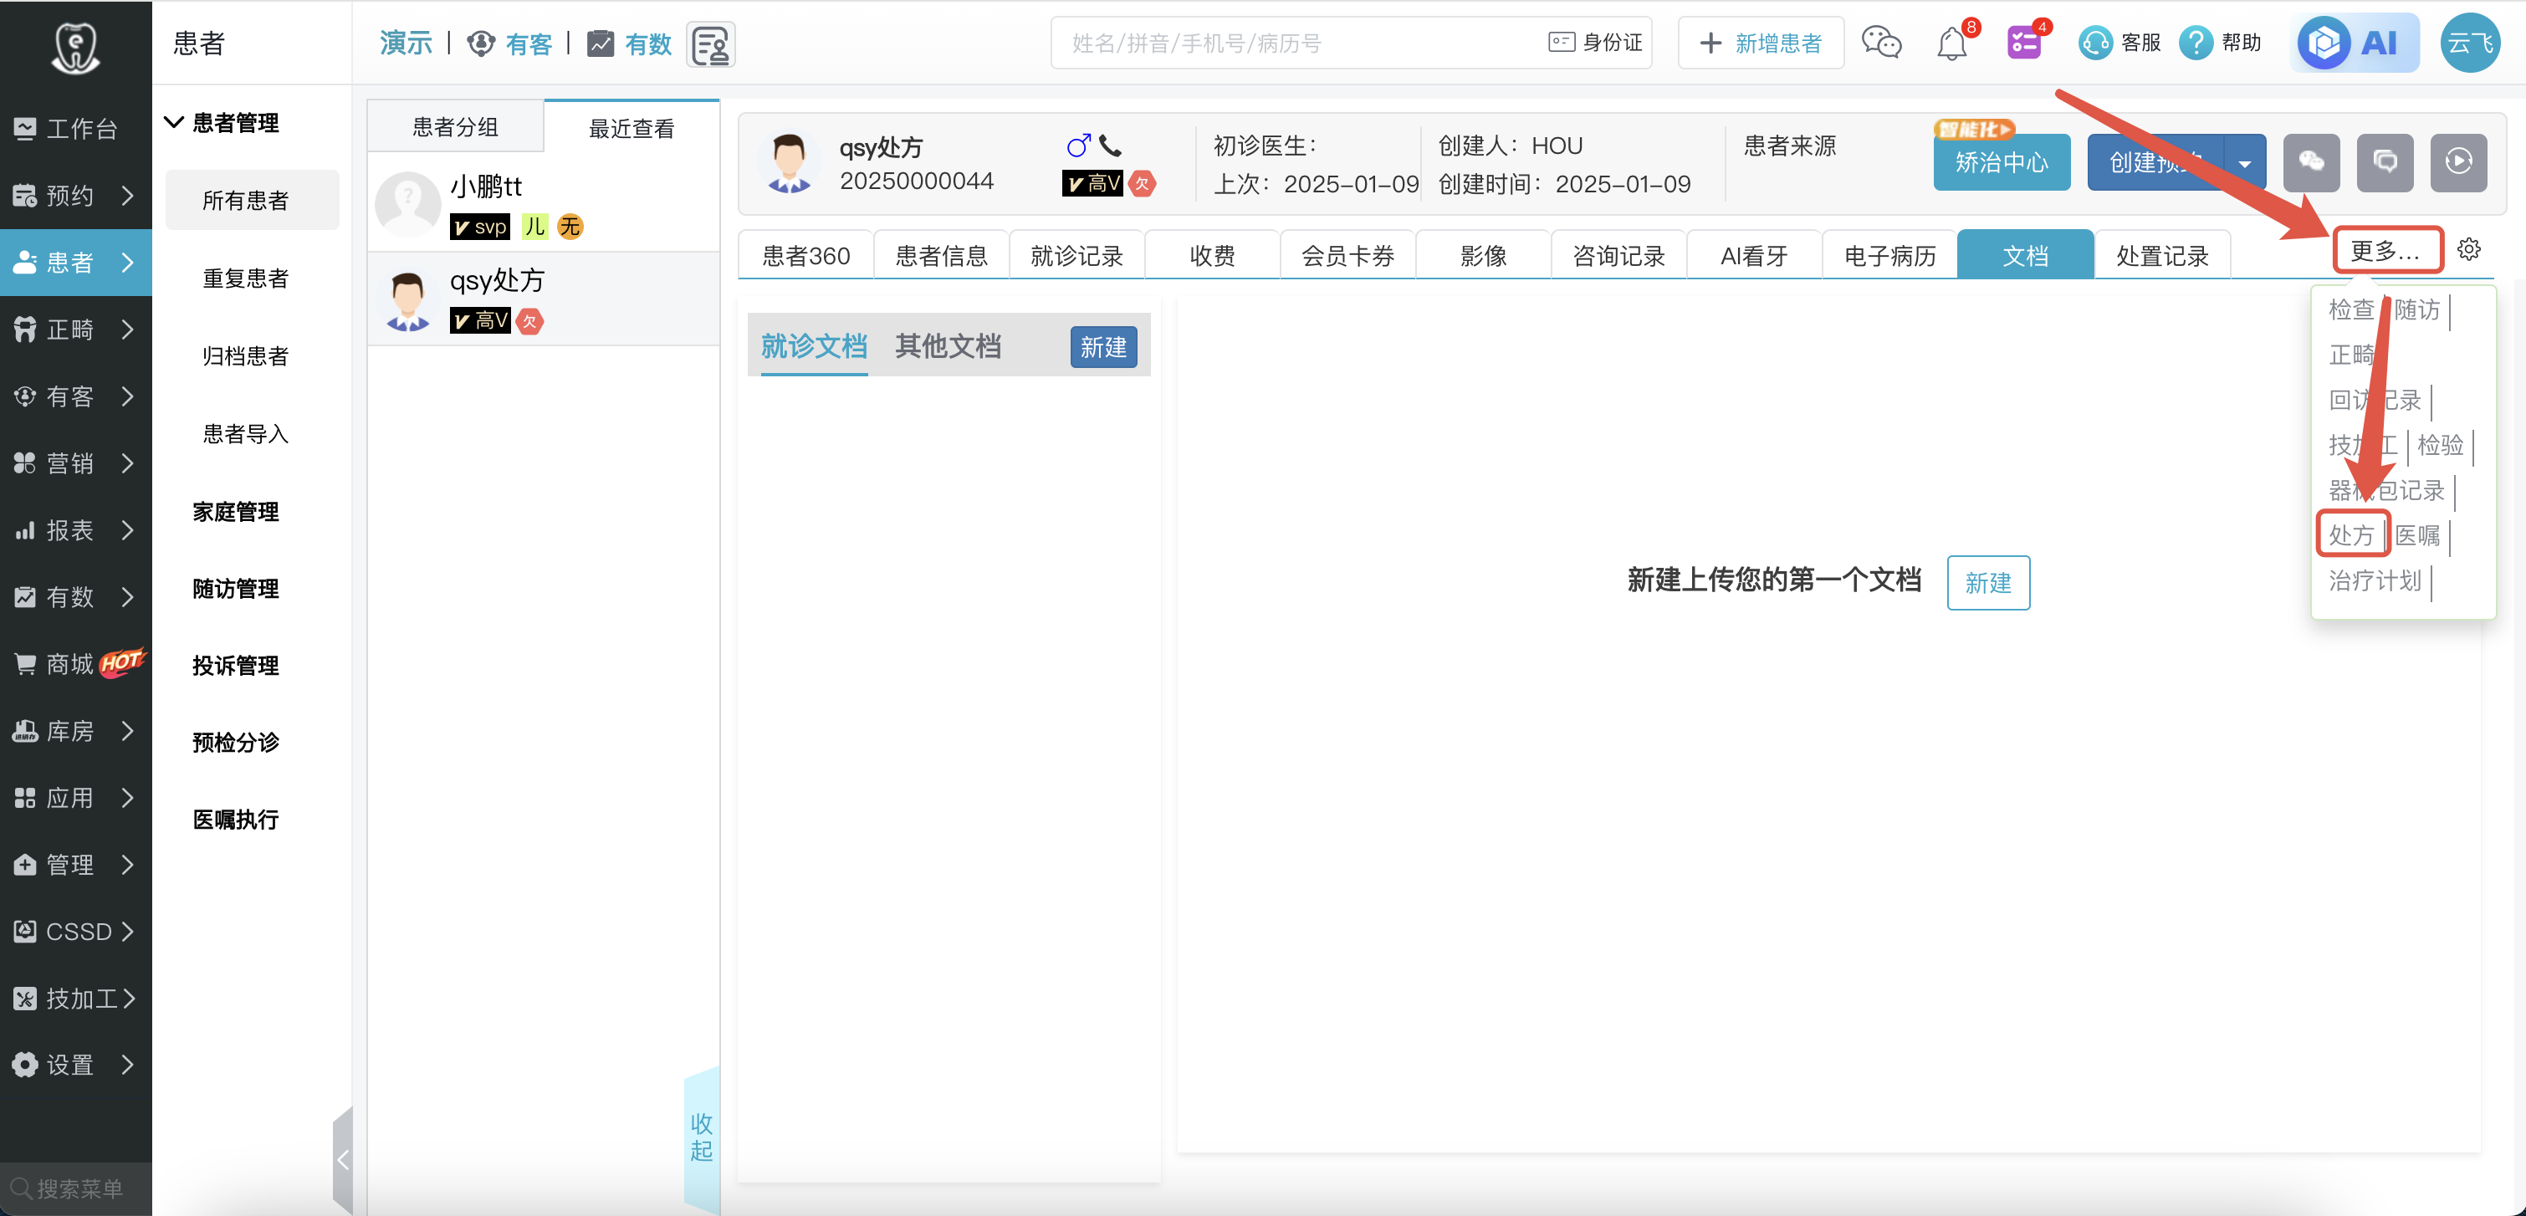Select patient 小鹏tt in recent list

click(x=543, y=206)
